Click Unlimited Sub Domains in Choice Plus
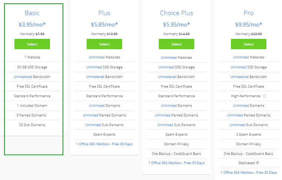282x180 pixels. coord(177,125)
